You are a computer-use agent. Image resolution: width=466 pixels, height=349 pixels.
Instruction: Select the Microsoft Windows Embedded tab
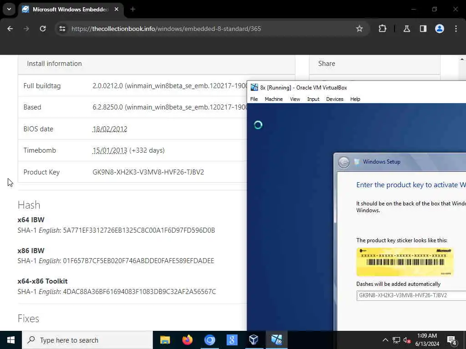(x=71, y=9)
